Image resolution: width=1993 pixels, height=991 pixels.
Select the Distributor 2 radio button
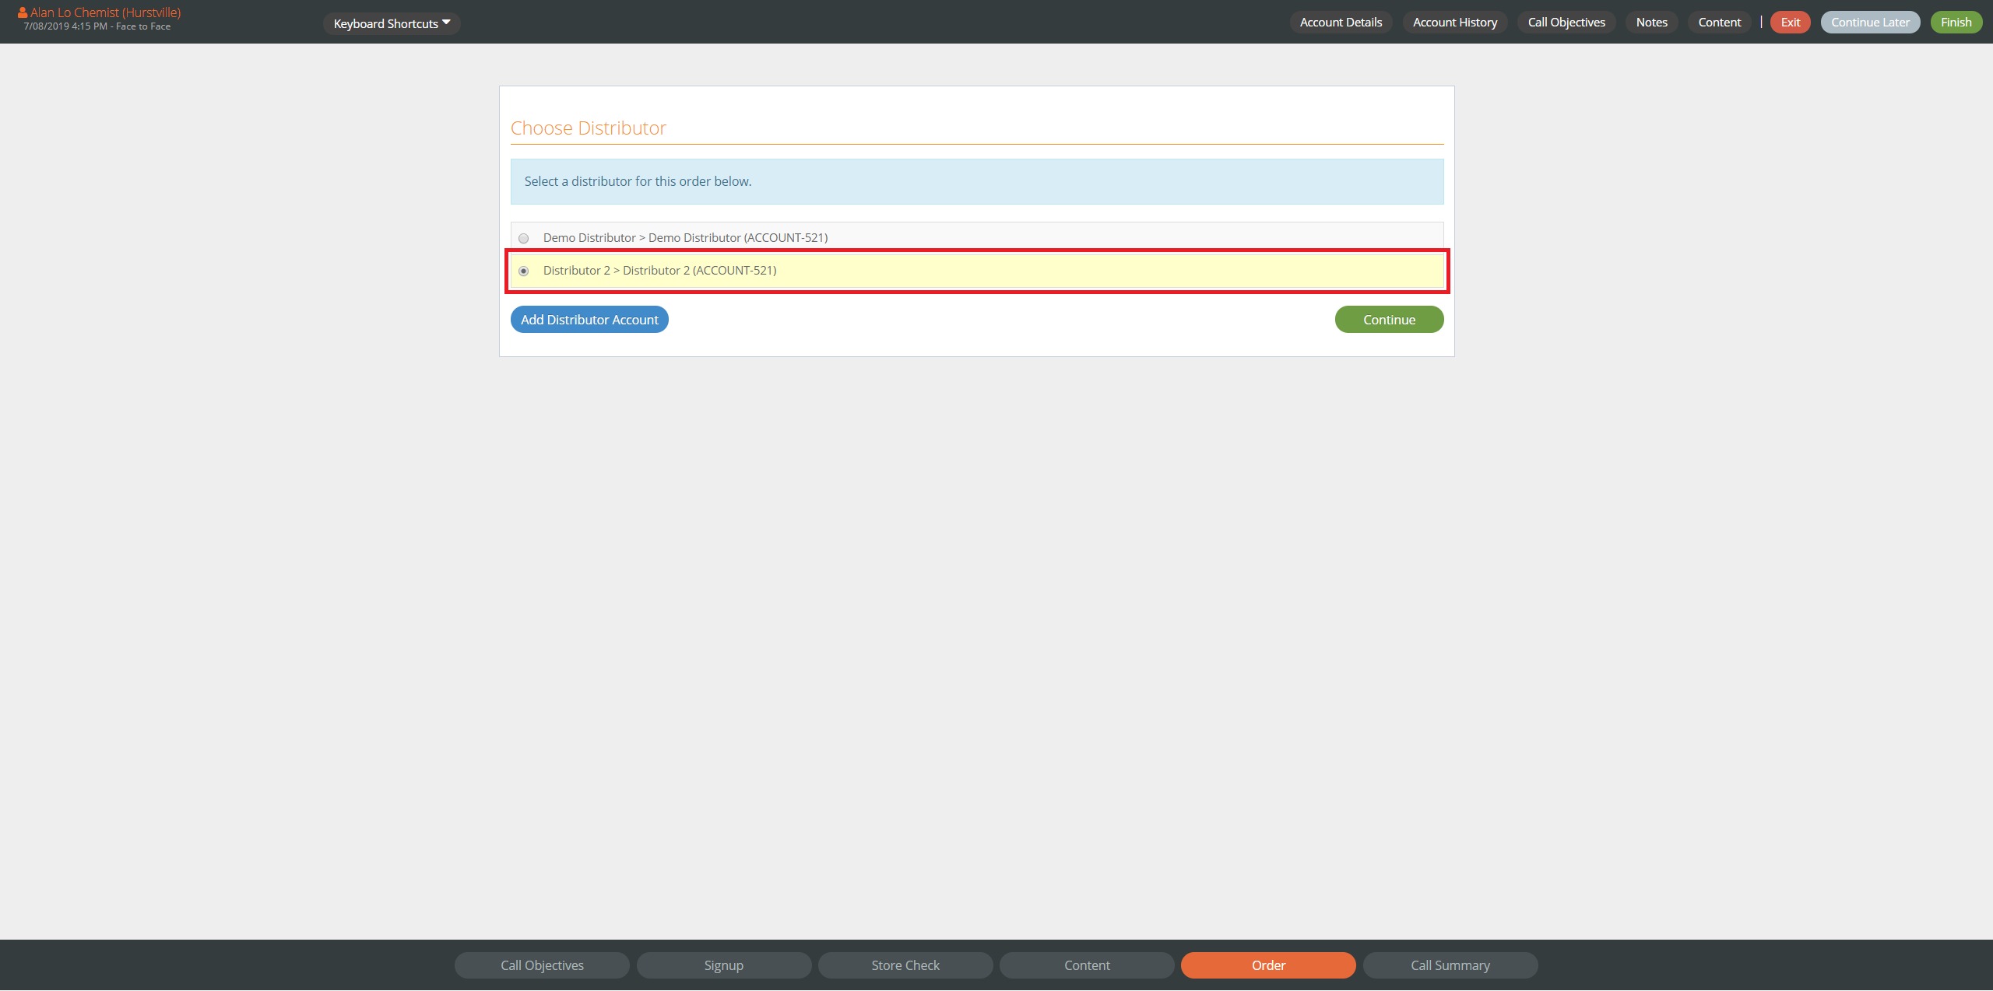point(524,271)
